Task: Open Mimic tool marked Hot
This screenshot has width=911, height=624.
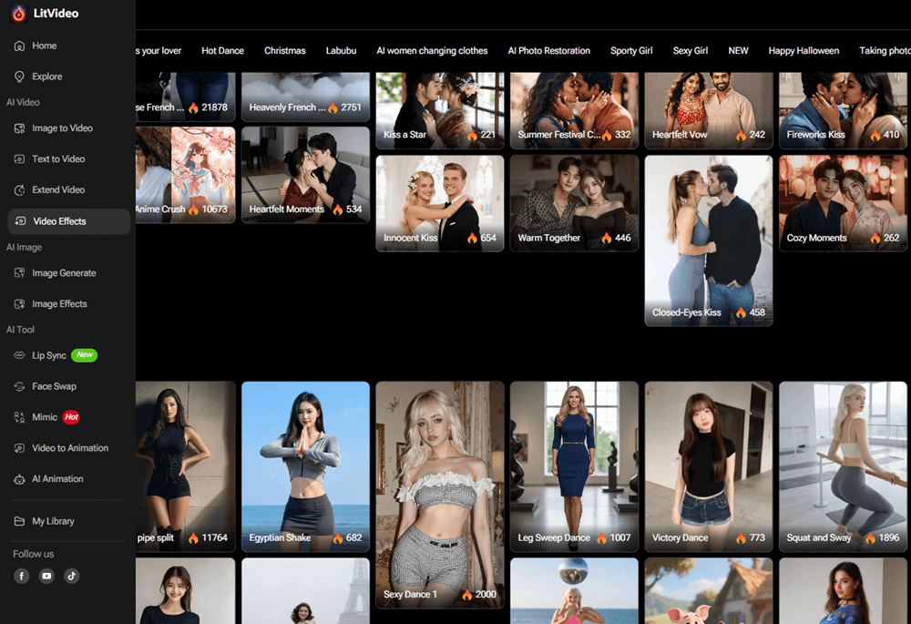Action: coord(46,417)
